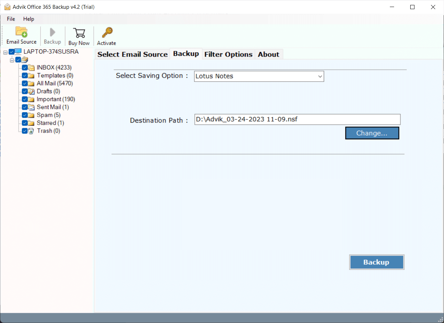This screenshot has width=444, height=323.
Task: Click the Destination Path input field
Action: (x=297, y=119)
